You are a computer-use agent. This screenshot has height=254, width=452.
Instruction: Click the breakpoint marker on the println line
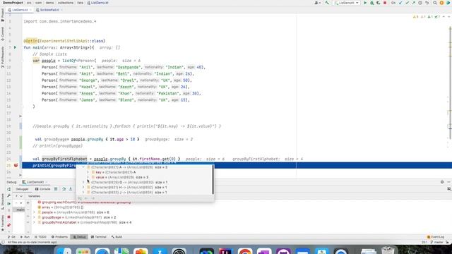[16, 165]
